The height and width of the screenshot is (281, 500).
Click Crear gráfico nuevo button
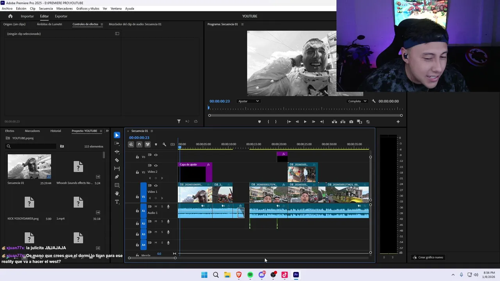[x=428, y=257]
